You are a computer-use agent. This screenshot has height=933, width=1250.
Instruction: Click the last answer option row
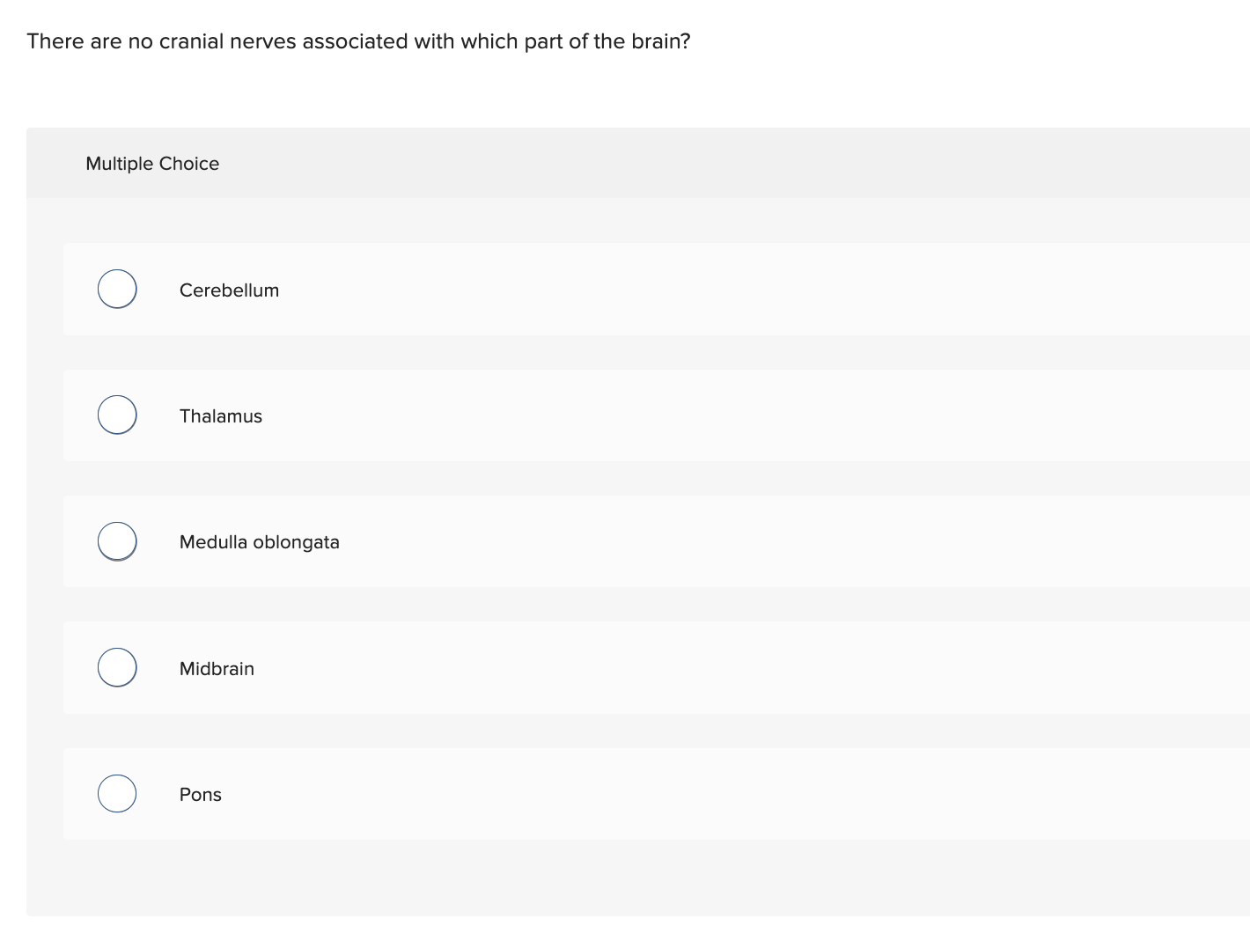tap(616, 793)
